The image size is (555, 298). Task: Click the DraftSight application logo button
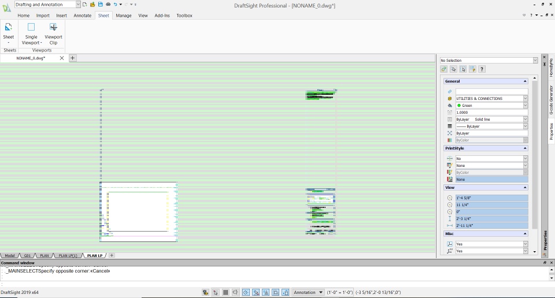tap(6, 8)
